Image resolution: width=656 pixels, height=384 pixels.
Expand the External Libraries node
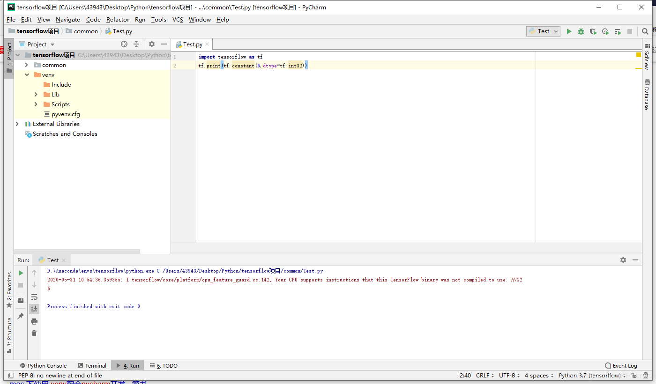pyautogui.click(x=17, y=124)
